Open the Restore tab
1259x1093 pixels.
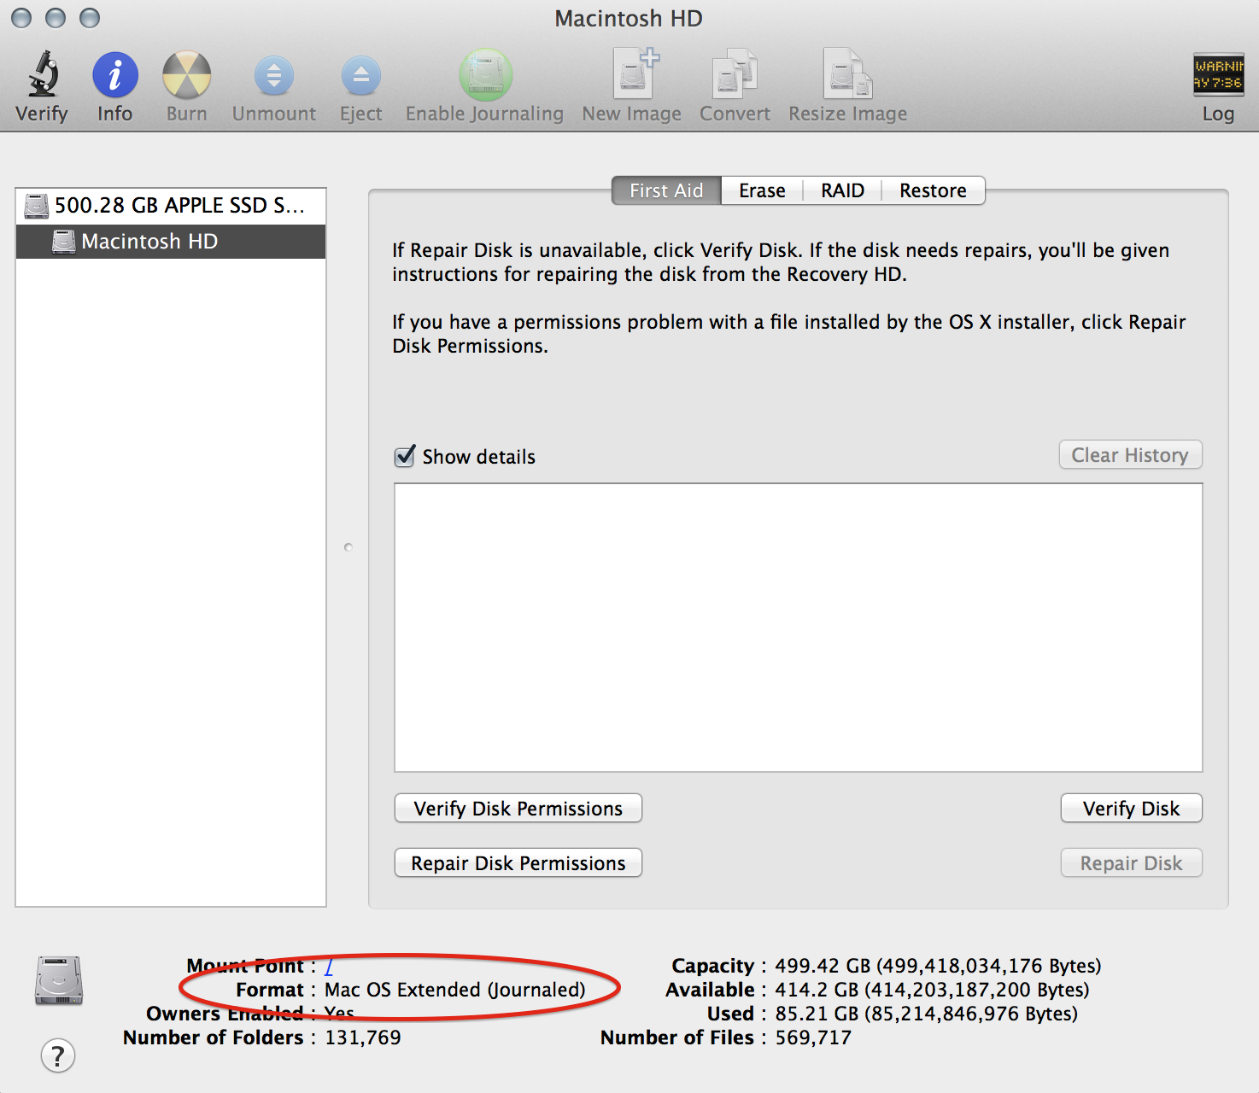tap(932, 190)
